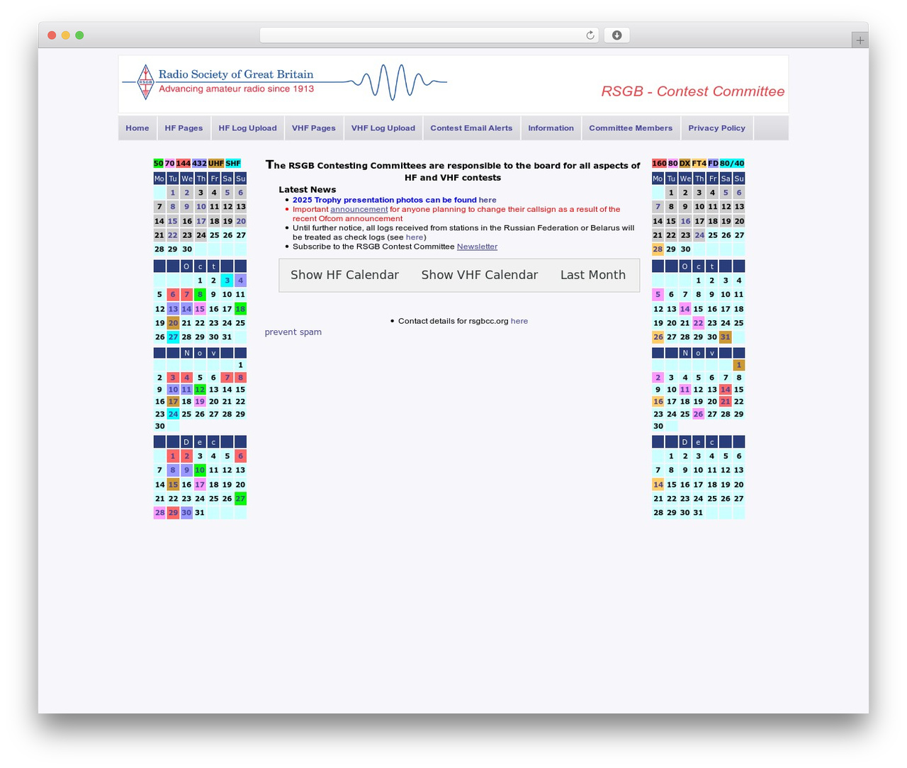Open the Information menu item
Image resolution: width=907 pixels, height=768 pixels.
click(551, 128)
